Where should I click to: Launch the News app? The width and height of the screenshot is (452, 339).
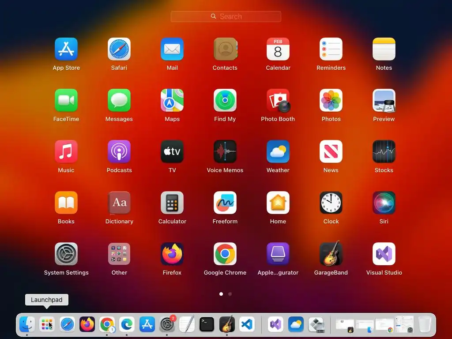coord(331,151)
